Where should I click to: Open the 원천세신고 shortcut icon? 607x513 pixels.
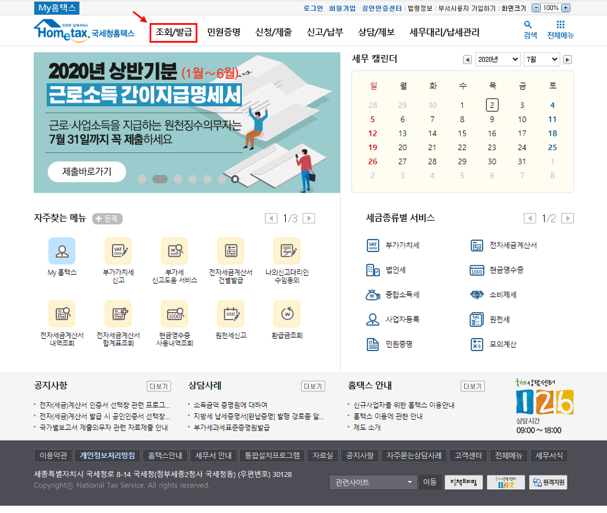click(231, 314)
